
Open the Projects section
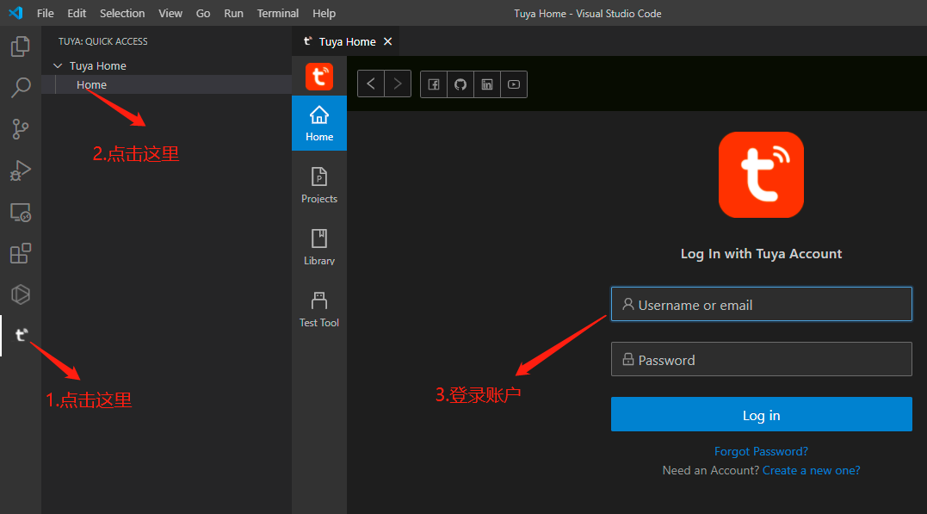point(319,185)
